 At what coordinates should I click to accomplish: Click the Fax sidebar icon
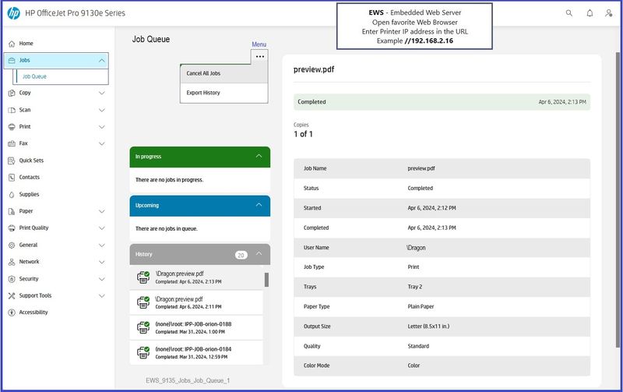click(12, 143)
